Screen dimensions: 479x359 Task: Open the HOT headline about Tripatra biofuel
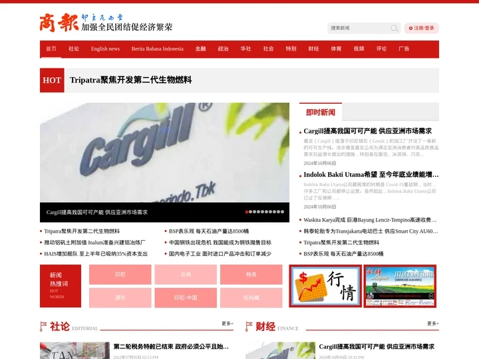(131, 80)
